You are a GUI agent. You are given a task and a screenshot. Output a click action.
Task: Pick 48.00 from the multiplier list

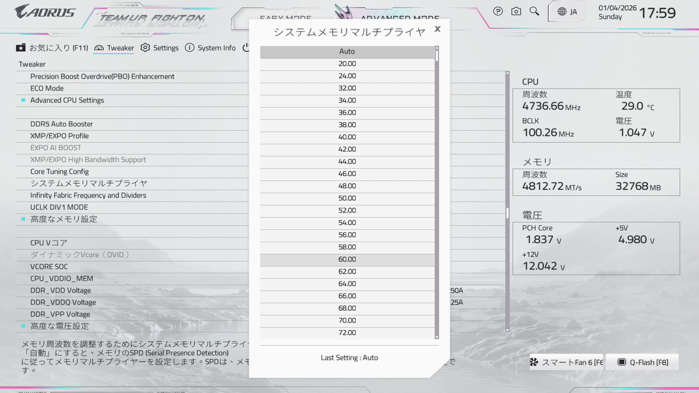347,186
